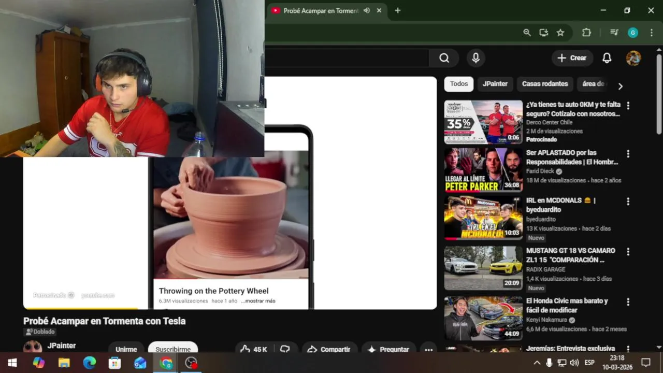Viewport: 663px width, 373px height.
Task: Open the YouTube account avatar menu
Action: (x=633, y=58)
